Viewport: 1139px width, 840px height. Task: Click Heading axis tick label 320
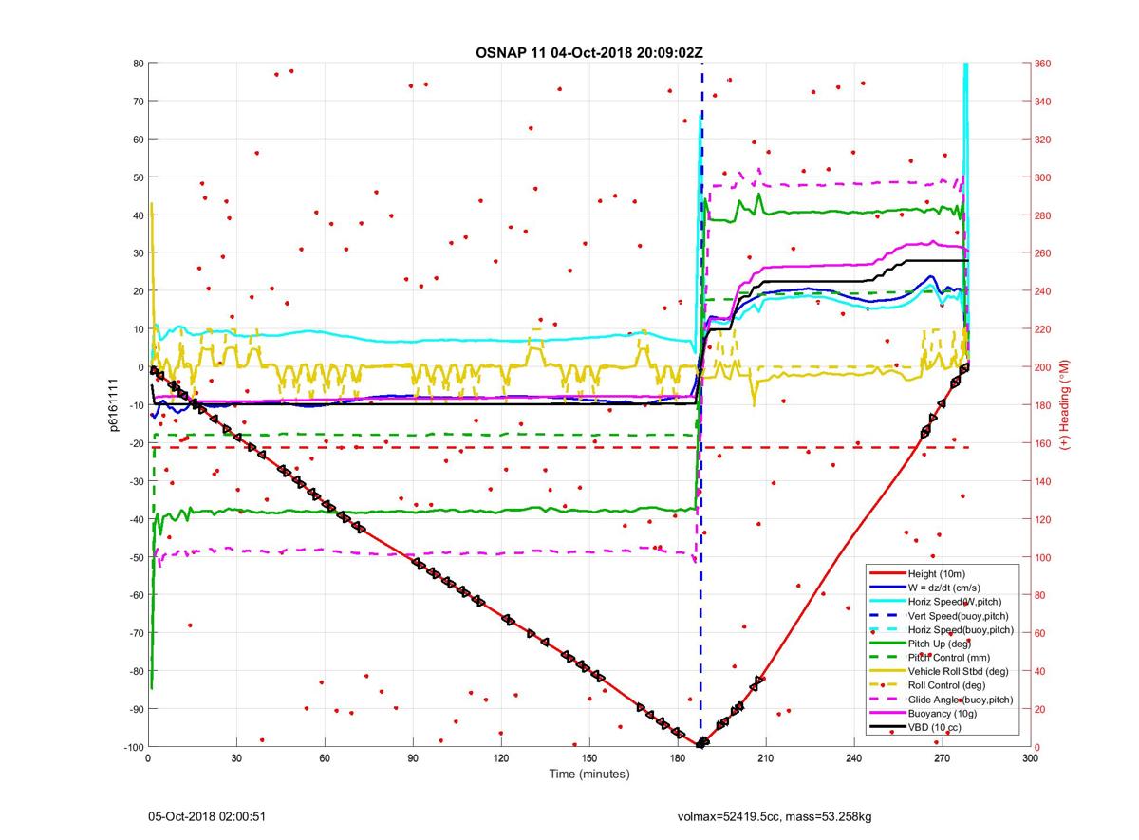tap(1043, 140)
